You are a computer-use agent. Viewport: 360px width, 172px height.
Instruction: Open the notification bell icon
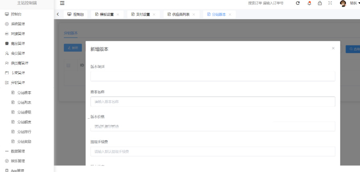pyautogui.click(x=309, y=3)
